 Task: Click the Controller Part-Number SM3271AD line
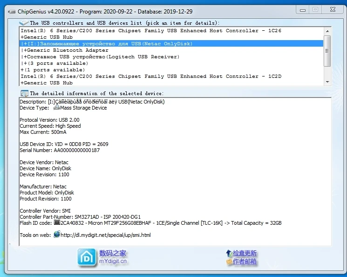coord(80,217)
